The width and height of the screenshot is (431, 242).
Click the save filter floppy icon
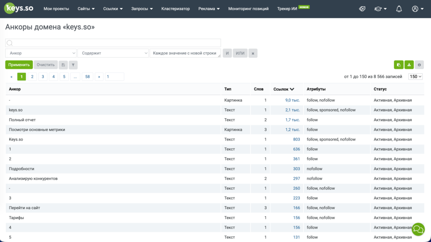tap(63, 65)
